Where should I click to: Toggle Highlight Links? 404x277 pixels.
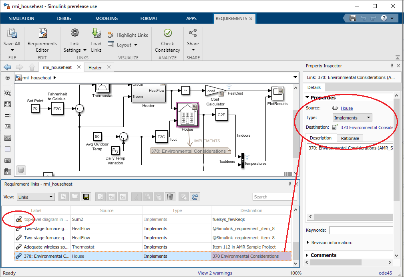[x=128, y=35]
